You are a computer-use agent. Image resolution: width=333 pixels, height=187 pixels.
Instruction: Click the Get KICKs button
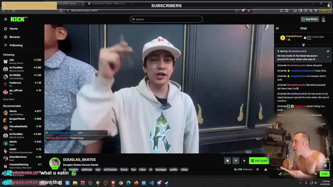point(310,19)
